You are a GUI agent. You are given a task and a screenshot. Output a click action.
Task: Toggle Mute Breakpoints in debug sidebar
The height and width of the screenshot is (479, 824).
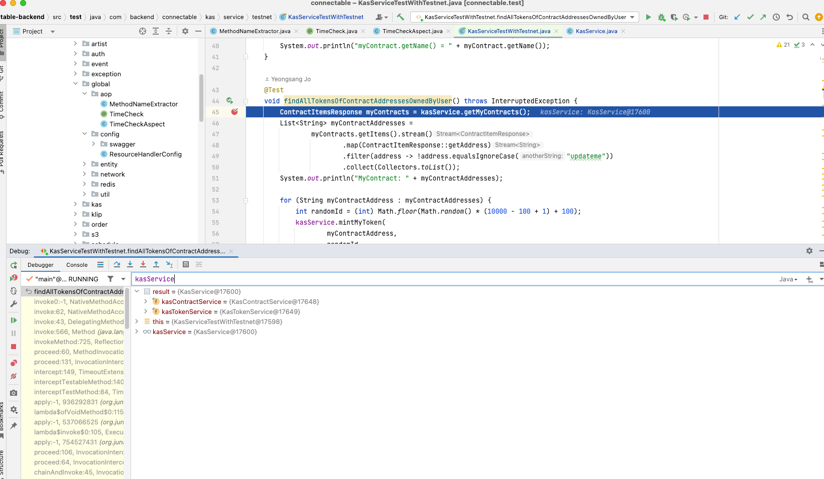[x=14, y=376]
